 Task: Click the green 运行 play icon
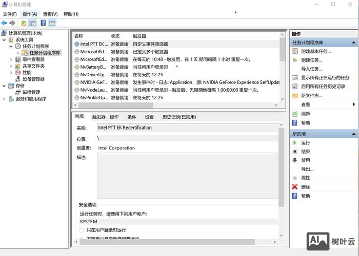tap(295, 143)
